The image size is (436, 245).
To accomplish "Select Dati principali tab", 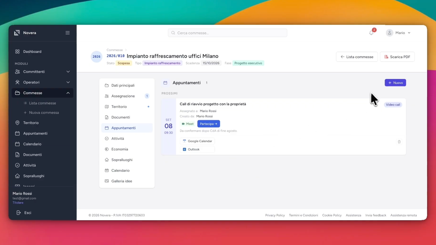I will point(127,85).
